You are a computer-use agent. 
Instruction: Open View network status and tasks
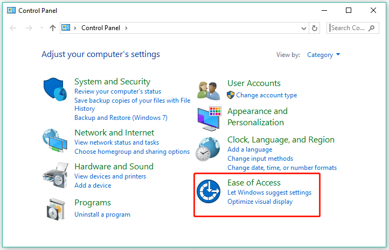(116, 142)
